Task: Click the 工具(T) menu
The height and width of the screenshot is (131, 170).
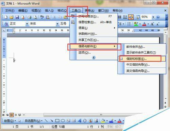Action: click(x=76, y=11)
